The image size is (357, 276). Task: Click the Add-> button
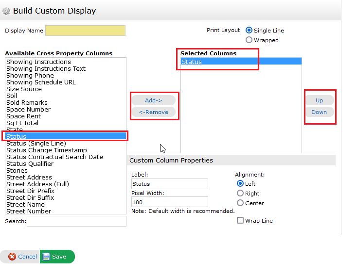[154, 100]
